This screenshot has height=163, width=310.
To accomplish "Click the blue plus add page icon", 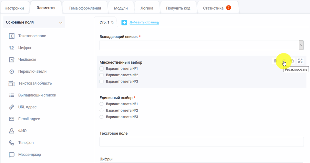I will 124,22.
